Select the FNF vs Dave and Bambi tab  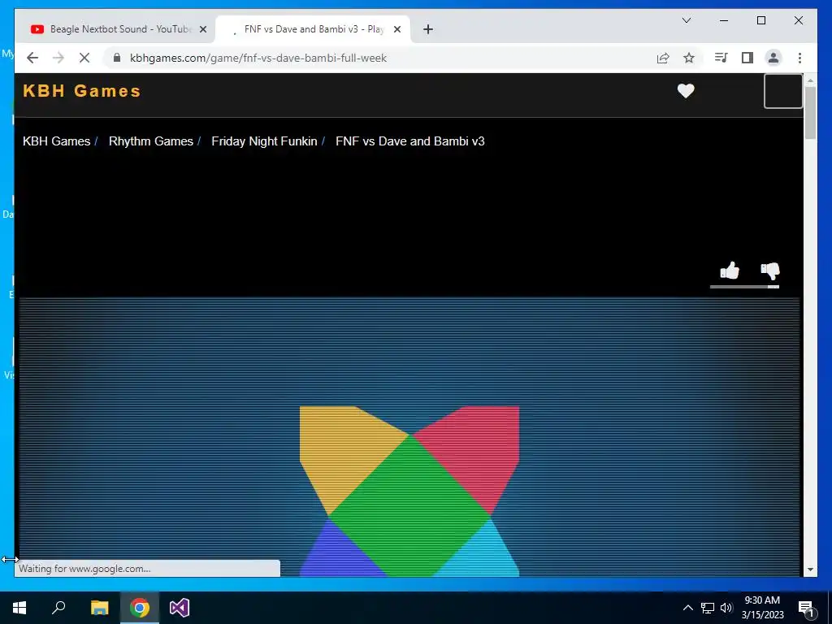click(x=313, y=29)
